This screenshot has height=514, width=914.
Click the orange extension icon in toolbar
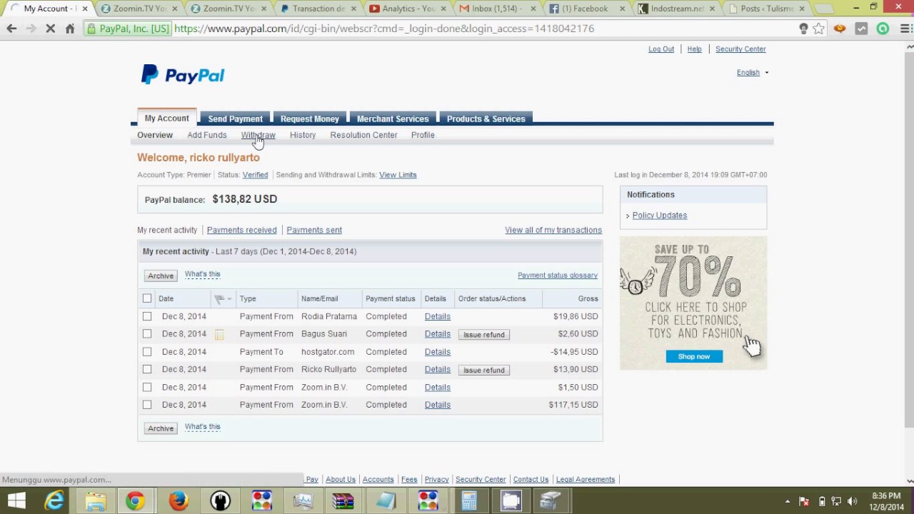point(840,29)
